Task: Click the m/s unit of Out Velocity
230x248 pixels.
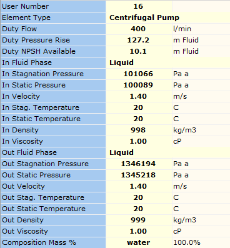Action: pos(180,186)
